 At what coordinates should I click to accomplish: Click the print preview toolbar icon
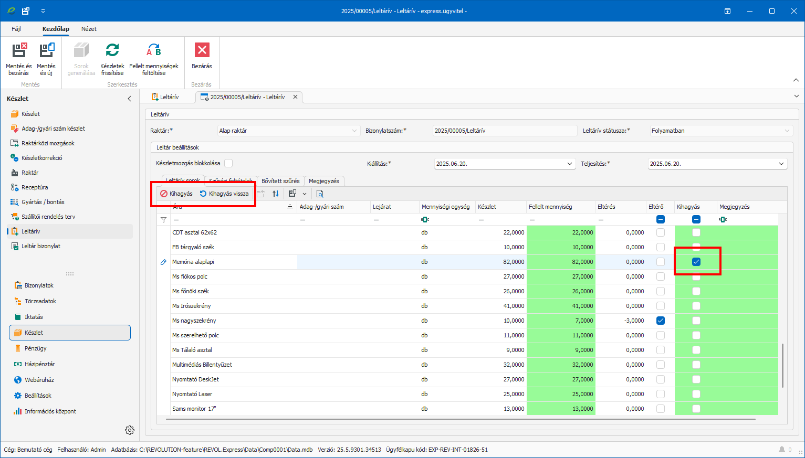tap(320, 194)
